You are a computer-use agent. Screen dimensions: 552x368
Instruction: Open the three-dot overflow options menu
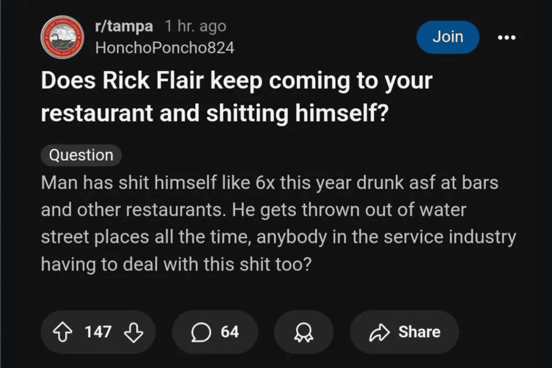click(x=506, y=37)
